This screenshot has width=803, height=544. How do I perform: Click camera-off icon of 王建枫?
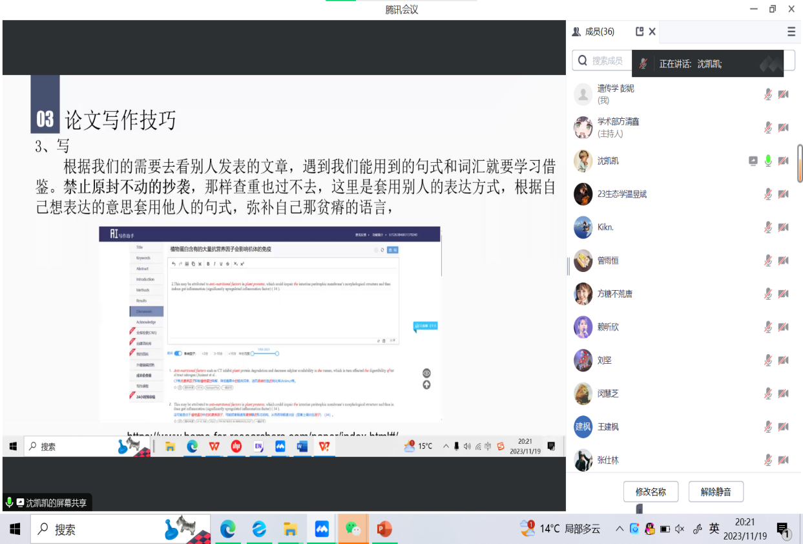coord(783,427)
